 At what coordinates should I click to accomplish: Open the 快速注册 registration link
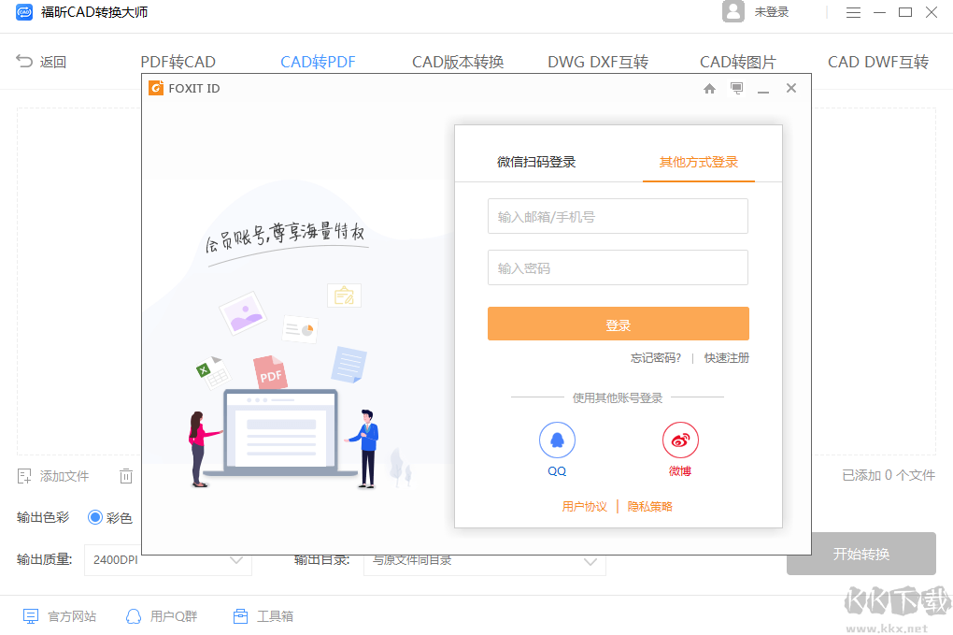pyautogui.click(x=726, y=357)
